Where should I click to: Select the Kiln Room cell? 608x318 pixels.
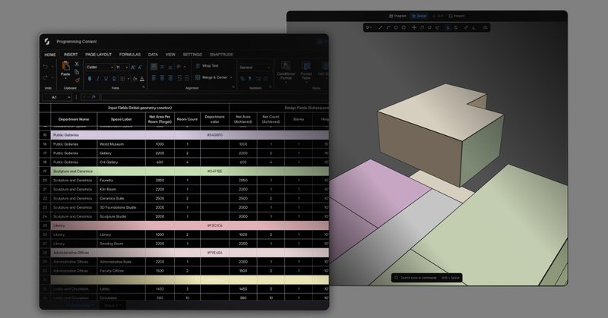121,190
